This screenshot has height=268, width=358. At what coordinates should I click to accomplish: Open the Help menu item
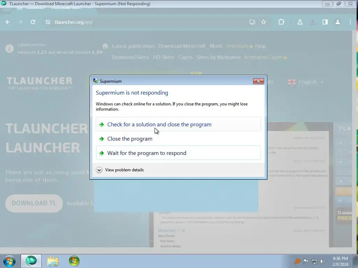[x=260, y=46]
